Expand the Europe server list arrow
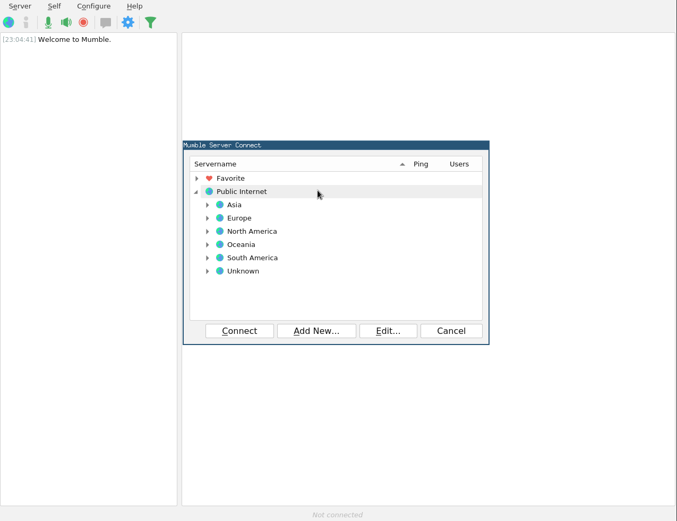677x521 pixels. pos(207,218)
